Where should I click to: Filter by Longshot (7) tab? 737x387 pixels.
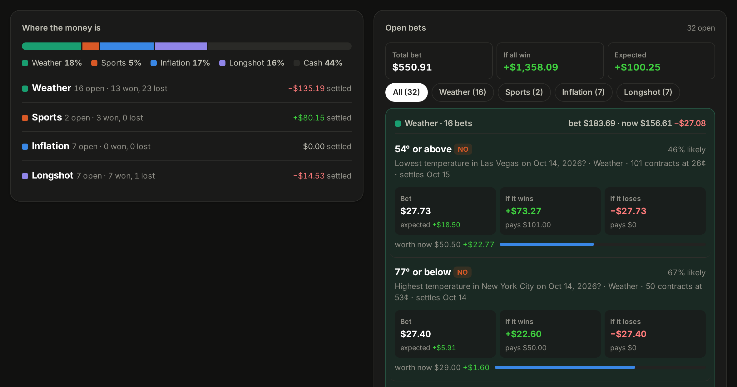648,92
